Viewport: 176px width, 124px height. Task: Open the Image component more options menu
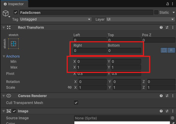[x=173, y=111]
